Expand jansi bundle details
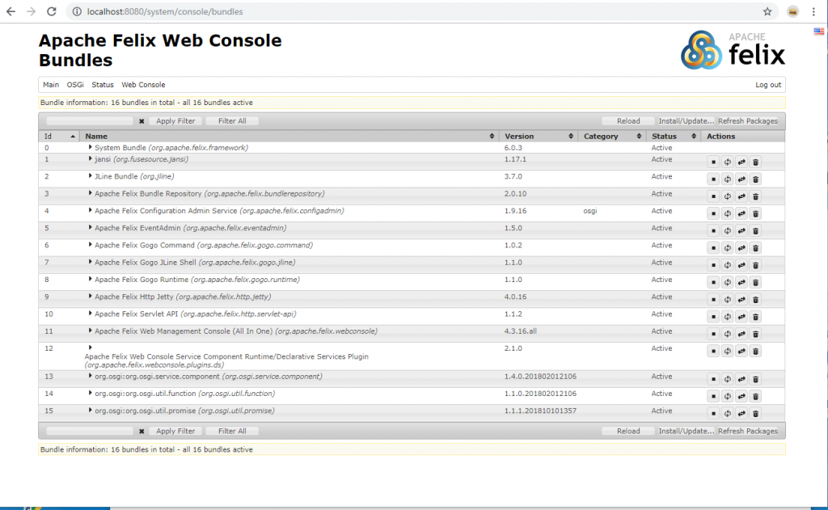The image size is (828, 510). [x=91, y=158]
